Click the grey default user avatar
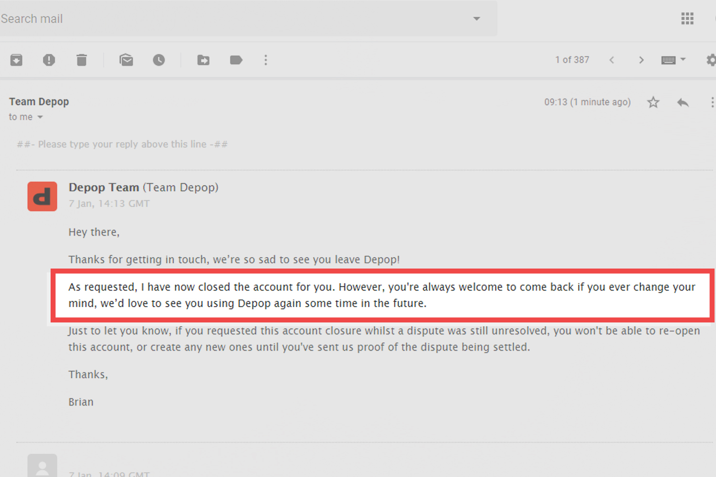This screenshot has width=716, height=477. [x=42, y=466]
